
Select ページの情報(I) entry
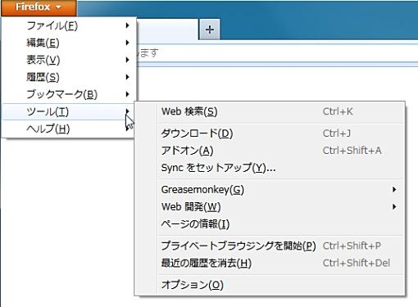[281, 224]
